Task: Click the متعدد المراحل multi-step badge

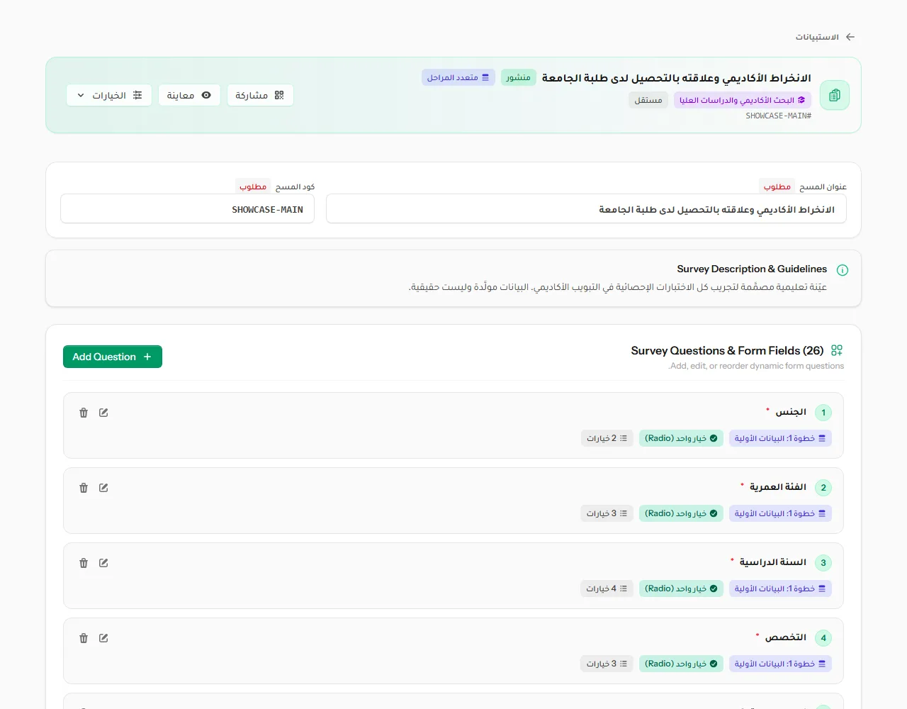Action: click(458, 77)
